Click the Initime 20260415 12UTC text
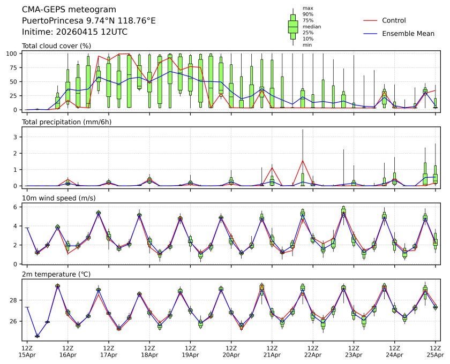The width and height of the screenshot is (450, 364). click(x=74, y=32)
